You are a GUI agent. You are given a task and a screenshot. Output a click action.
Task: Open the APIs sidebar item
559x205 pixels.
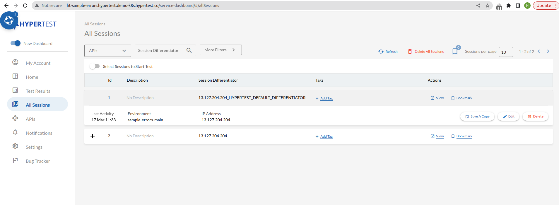[30, 119]
